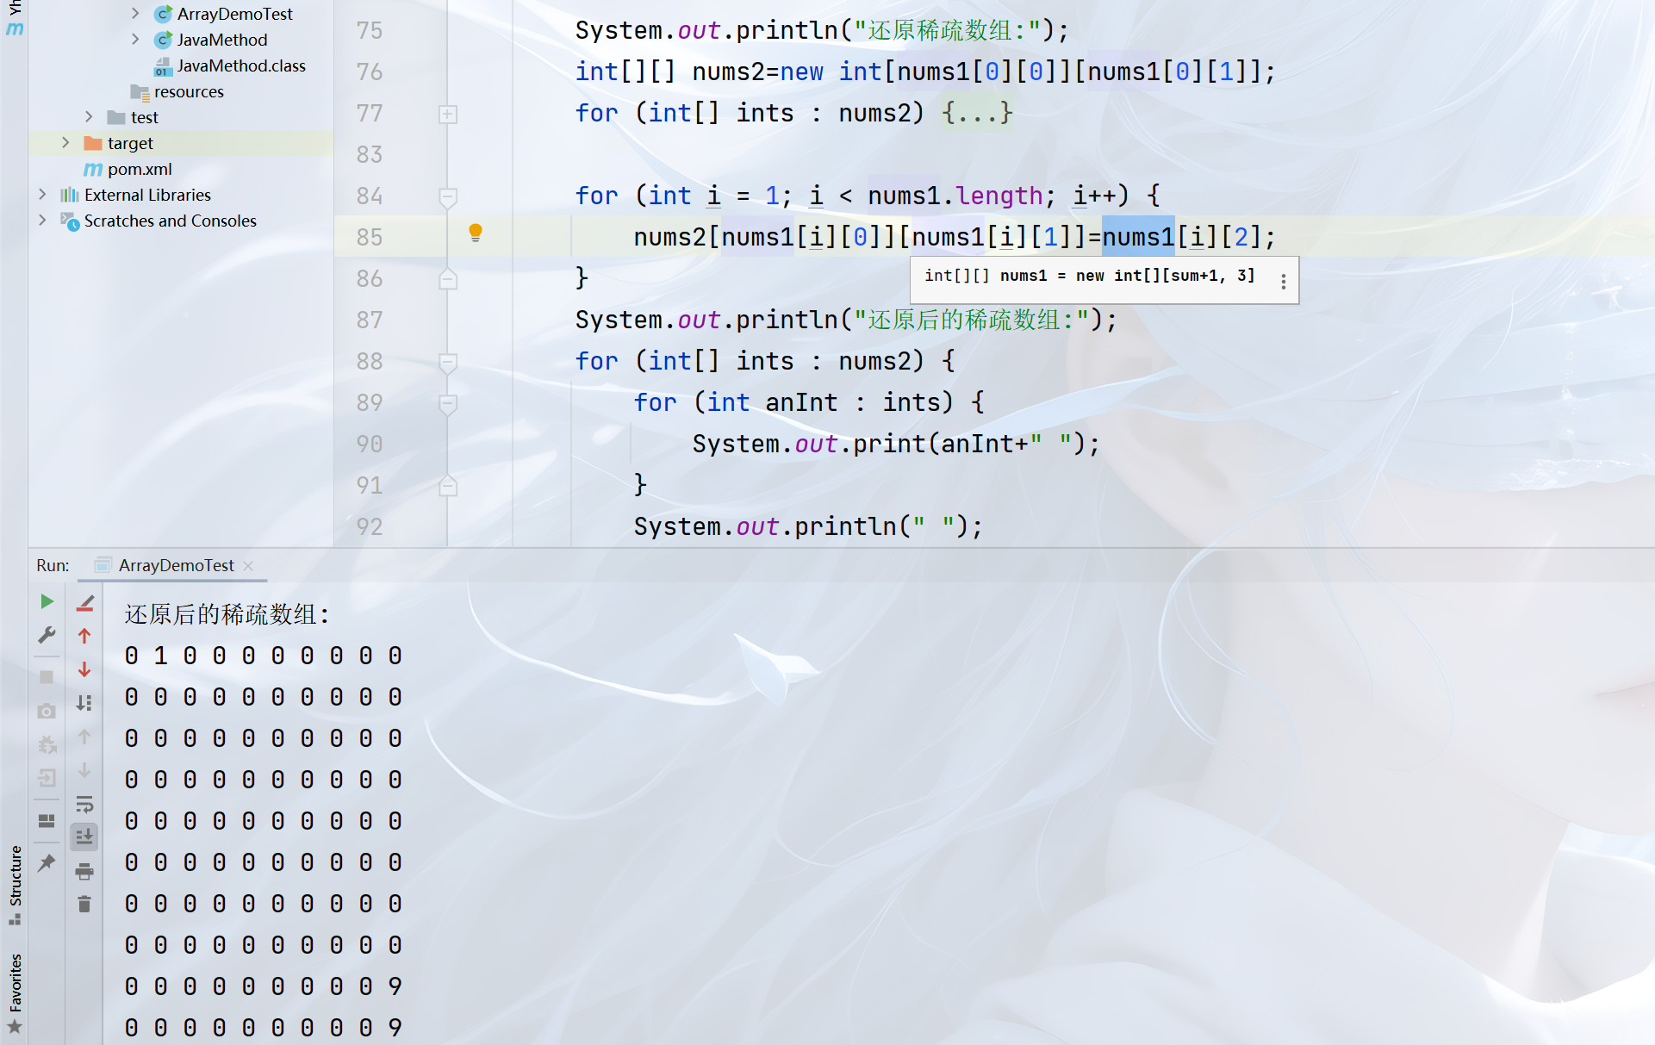
Task: Open pom.xml in the project tree
Action: click(140, 169)
